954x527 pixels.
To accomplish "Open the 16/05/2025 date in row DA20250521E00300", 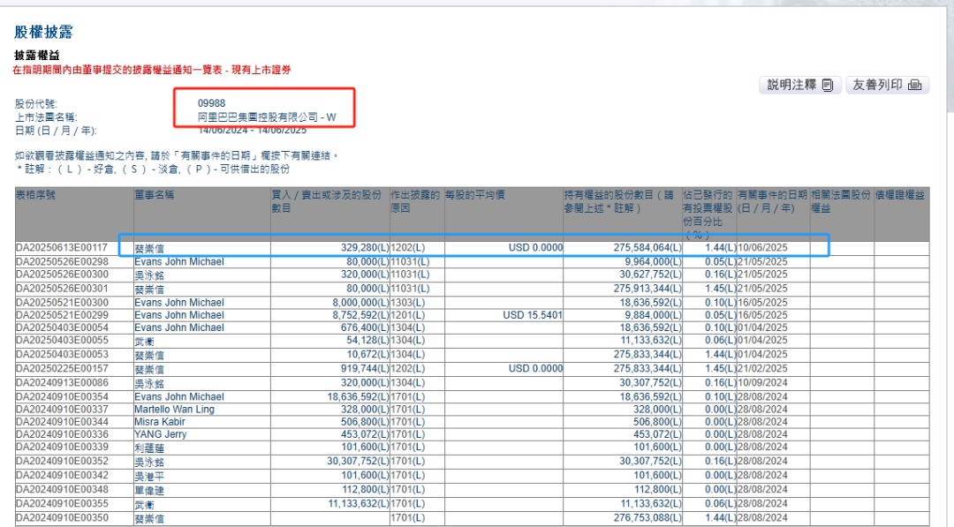I will (x=762, y=303).
